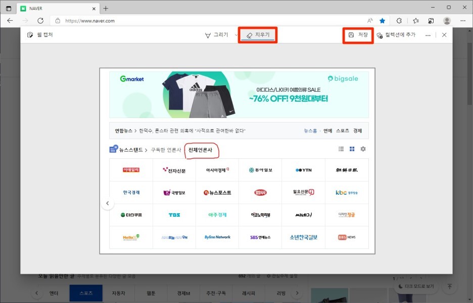Switch to 전체언론사 tab

coord(200,150)
